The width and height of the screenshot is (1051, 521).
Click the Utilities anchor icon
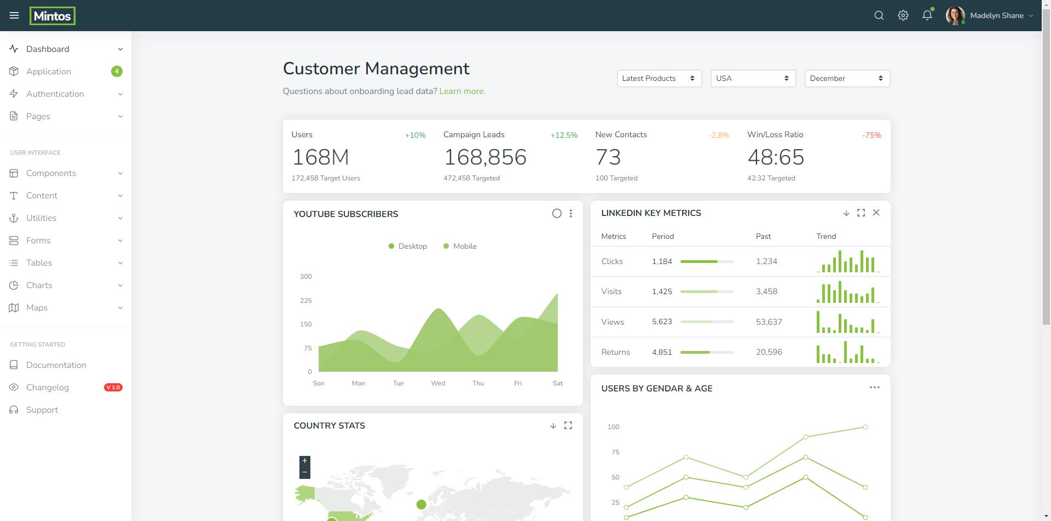pos(14,218)
